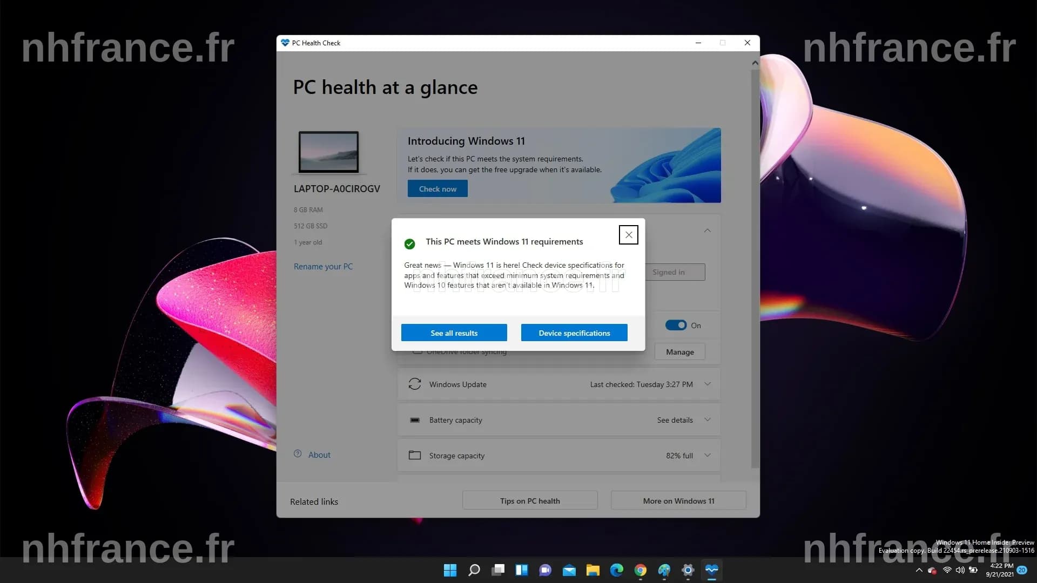Click the Wi-Fi tray icon
This screenshot has width=1037, height=583.
(947, 570)
